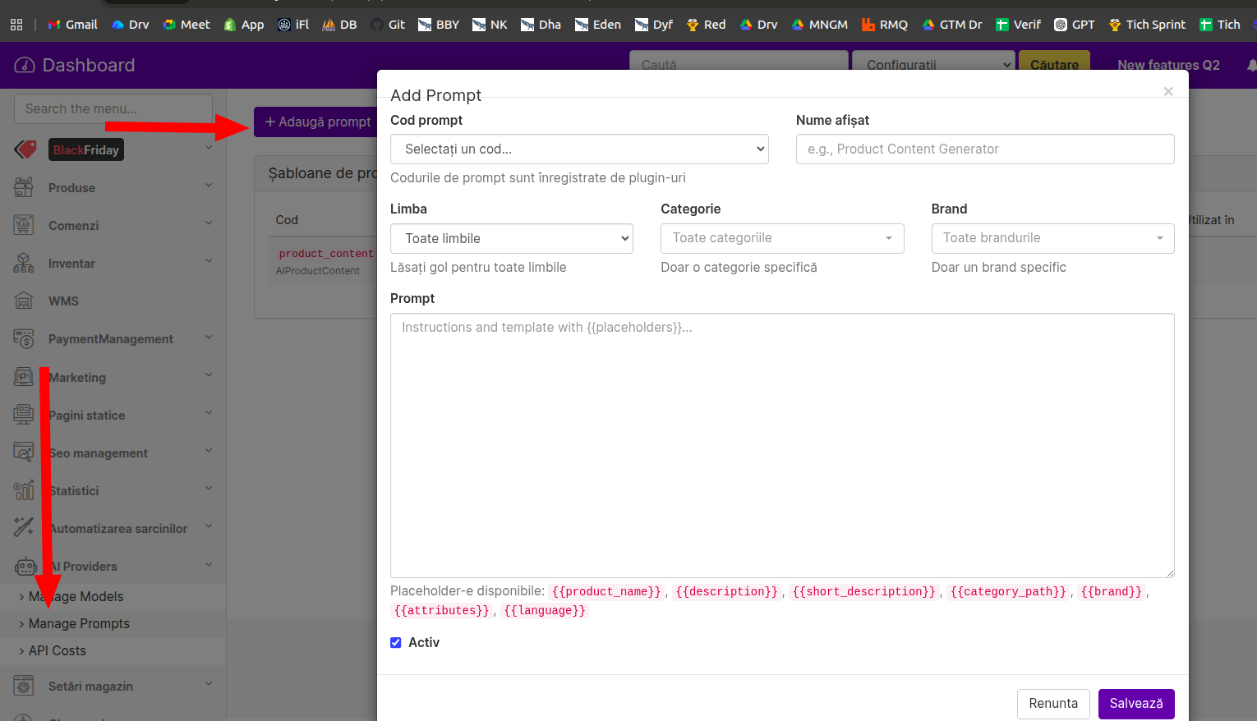This screenshot has width=1257, height=721.
Task: Close the Add Prompt dialog
Action: pos(1167,91)
